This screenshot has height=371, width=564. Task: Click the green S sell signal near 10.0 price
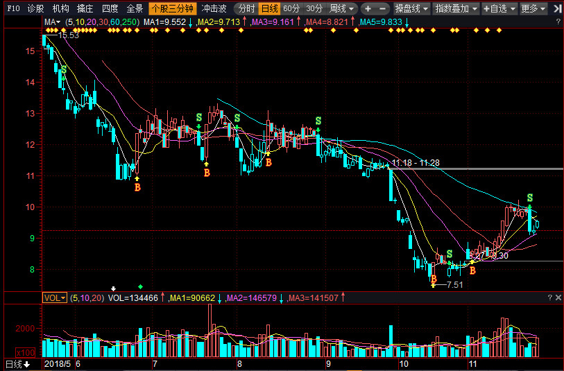[530, 198]
